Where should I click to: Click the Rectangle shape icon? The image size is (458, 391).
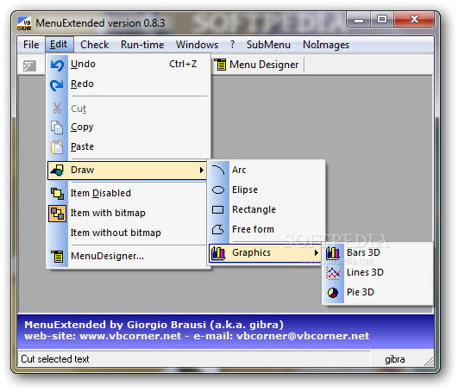pos(218,209)
